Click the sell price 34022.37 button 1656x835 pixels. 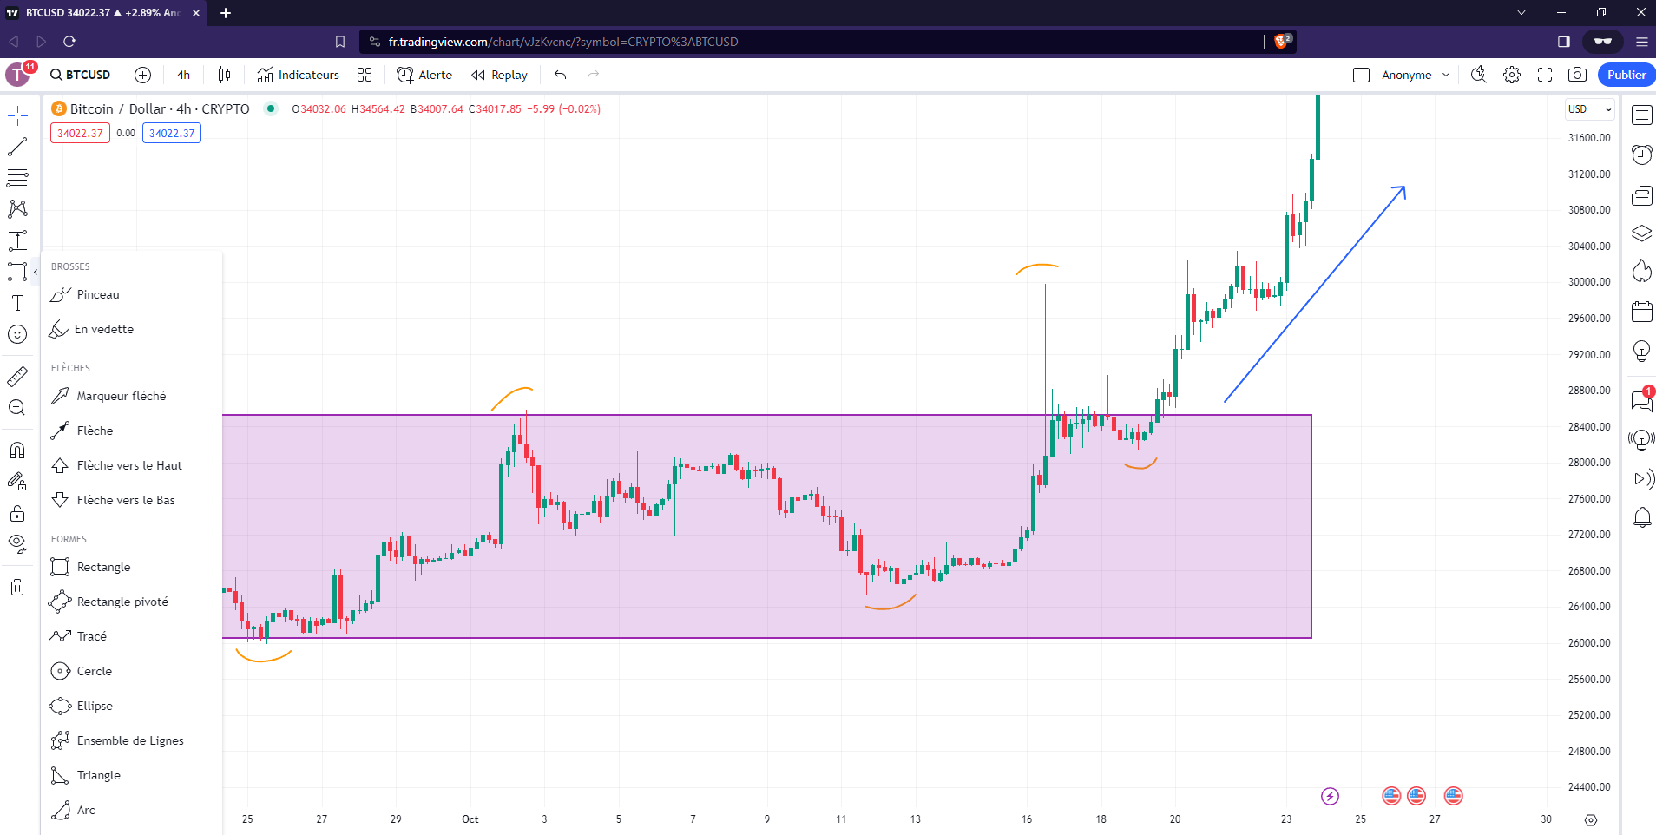[x=80, y=133]
